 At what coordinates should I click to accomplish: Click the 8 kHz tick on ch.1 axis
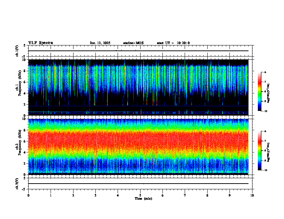(x=25, y=71)
